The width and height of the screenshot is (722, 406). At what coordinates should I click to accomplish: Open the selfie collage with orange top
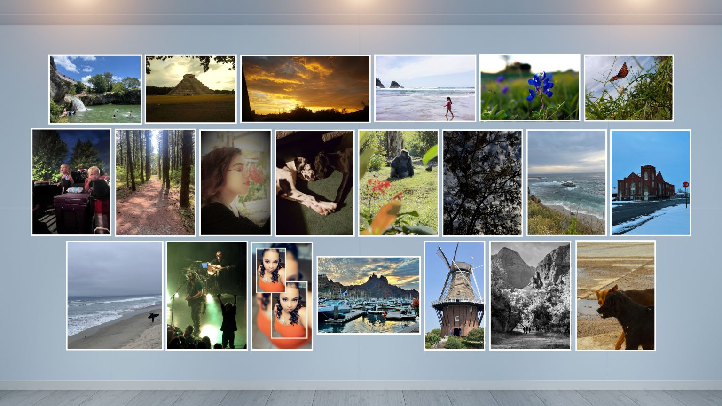click(282, 296)
